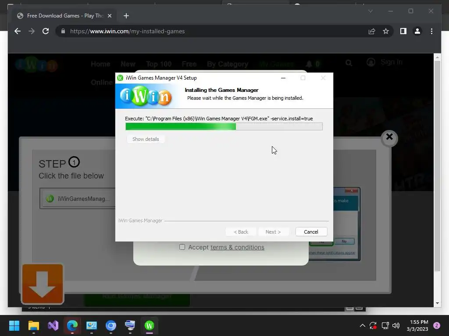This screenshot has height=336, width=449.
Task: Open the New nav item
Action: tap(128, 64)
